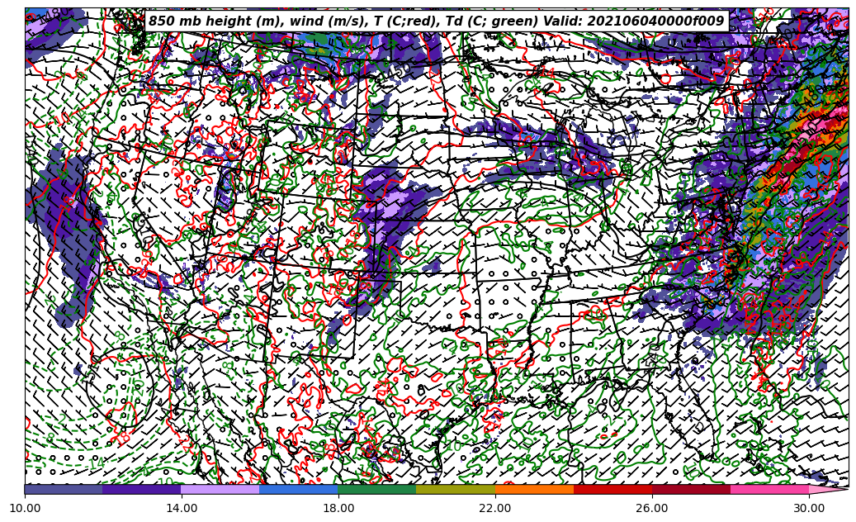
Task: Select the hot pink 28–30 colorbar segment
Action: click(770, 489)
